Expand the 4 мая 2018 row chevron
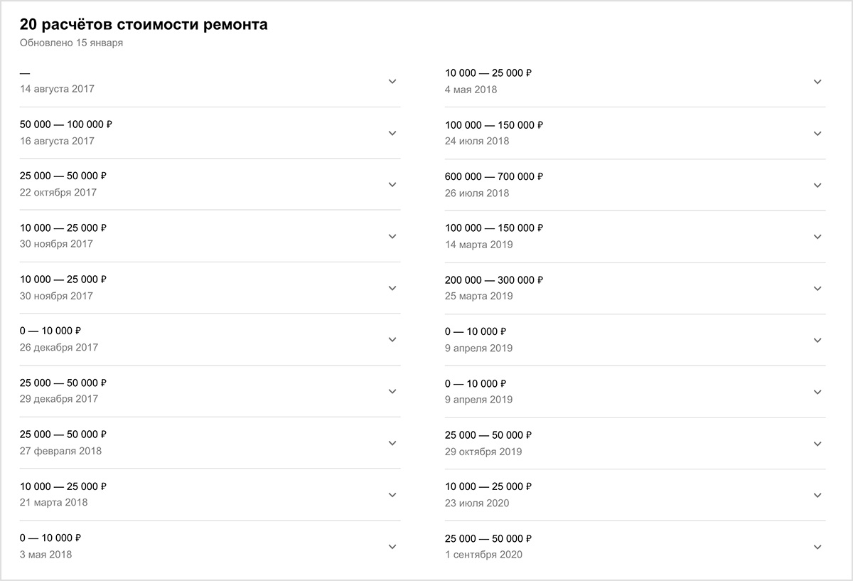This screenshot has height=581, width=853. click(x=817, y=82)
